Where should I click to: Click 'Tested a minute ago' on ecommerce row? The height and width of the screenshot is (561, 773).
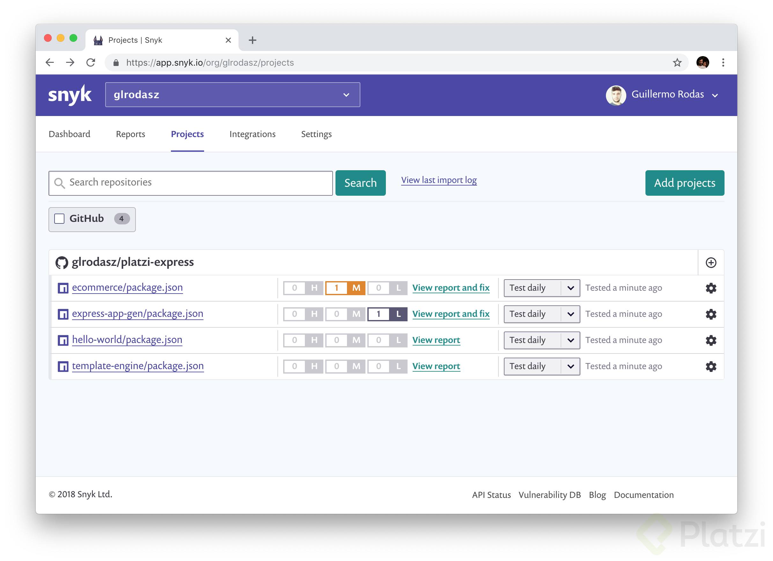pyautogui.click(x=623, y=288)
